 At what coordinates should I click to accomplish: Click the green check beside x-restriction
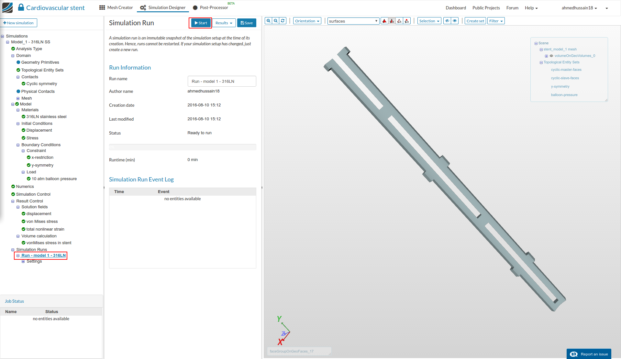(x=29, y=158)
